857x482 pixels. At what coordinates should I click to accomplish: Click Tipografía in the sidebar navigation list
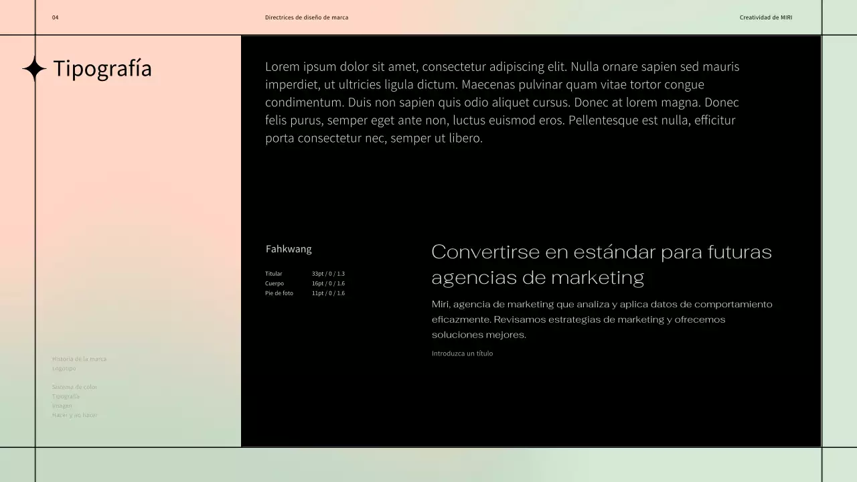pyautogui.click(x=66, y=396)
